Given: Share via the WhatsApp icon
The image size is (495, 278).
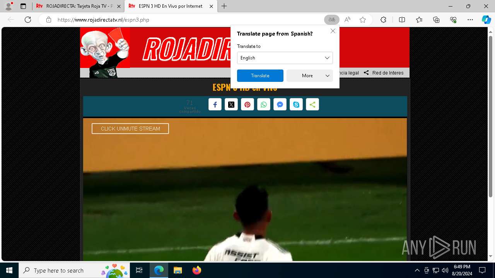Looking at the screenshot, I should tap(264, 105).
